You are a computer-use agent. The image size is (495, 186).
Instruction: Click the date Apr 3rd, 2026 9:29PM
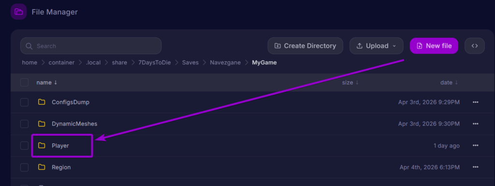[429, 102]
